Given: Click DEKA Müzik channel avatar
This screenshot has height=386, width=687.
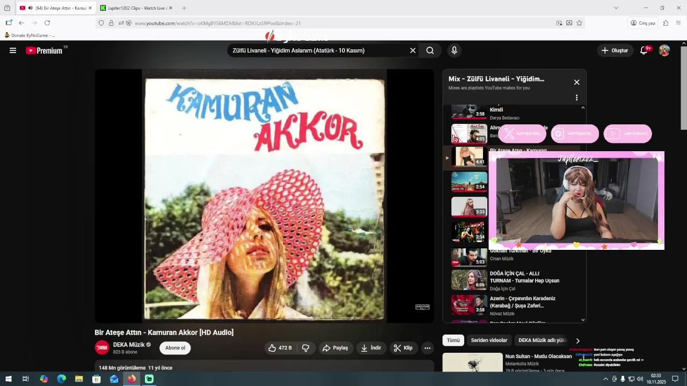Looking at the screenshot, I should pyautogui.click(x=102, y=348).
